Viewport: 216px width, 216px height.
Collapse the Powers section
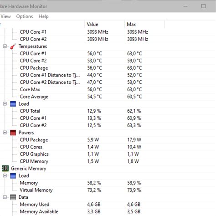click(5, 133)
